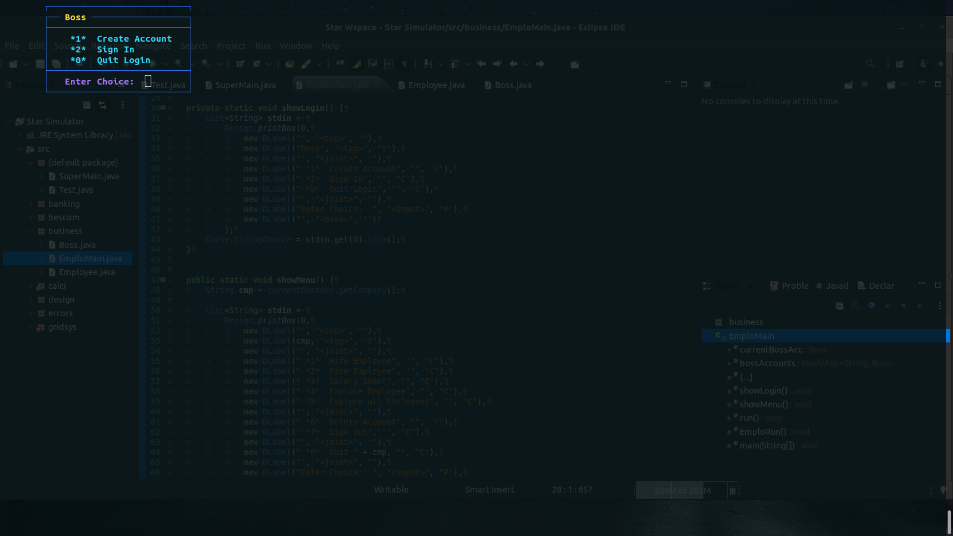Expand the banking package in Package Explorer
Screen dimensions: 953x536
pos(30,203)
